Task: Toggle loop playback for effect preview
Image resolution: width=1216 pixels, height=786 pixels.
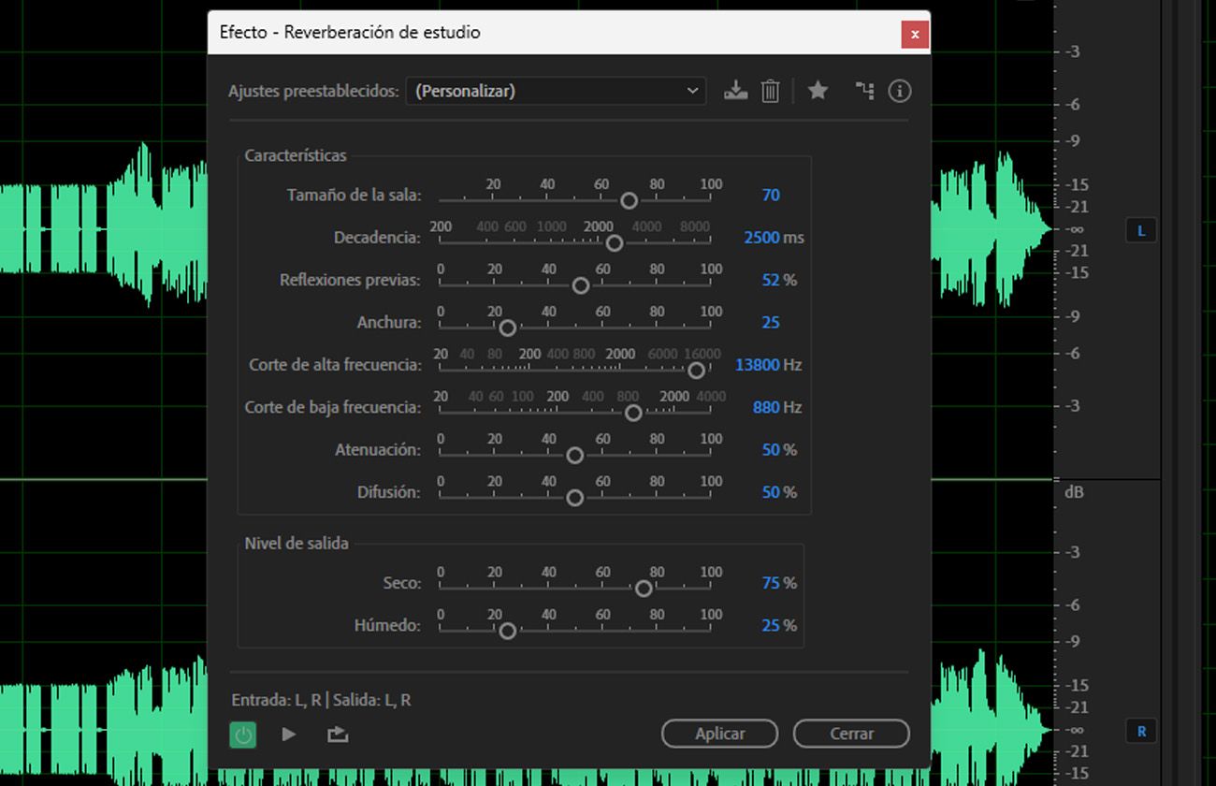Action: tap(337, 734)
